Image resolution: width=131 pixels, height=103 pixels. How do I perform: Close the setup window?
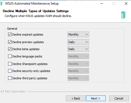[x=126, y=4]
